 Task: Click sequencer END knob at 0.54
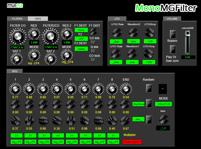(126, 89)
